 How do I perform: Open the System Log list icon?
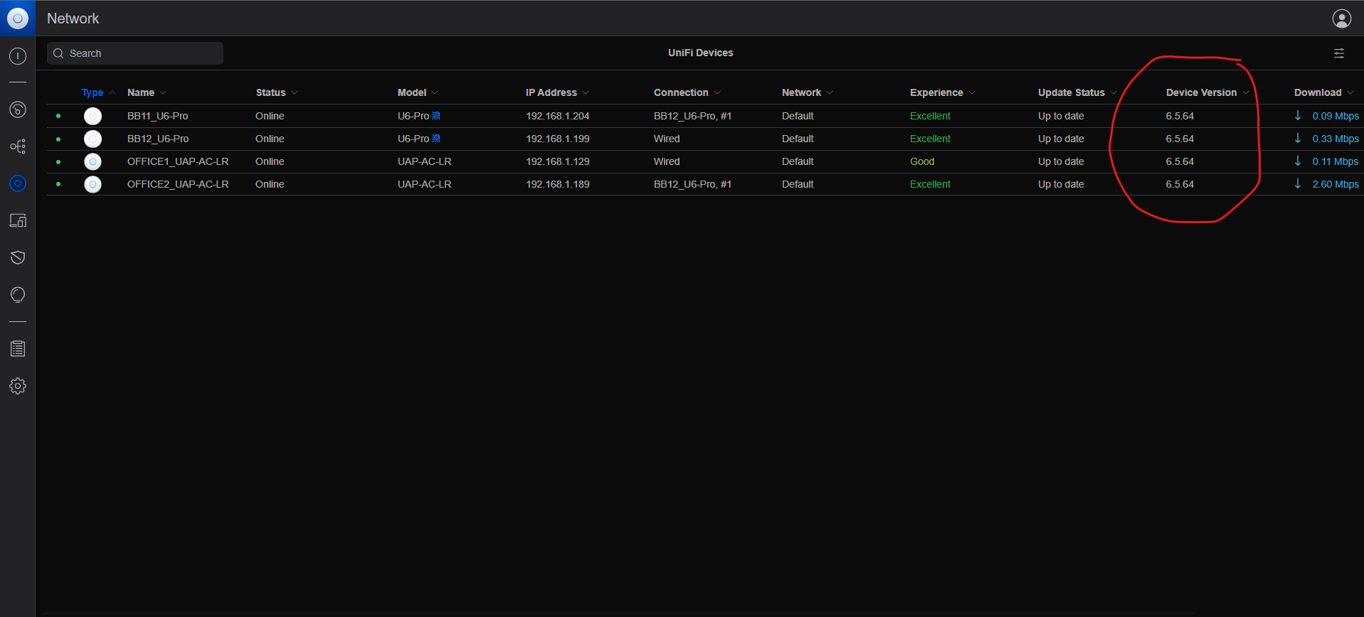[18, 349]
